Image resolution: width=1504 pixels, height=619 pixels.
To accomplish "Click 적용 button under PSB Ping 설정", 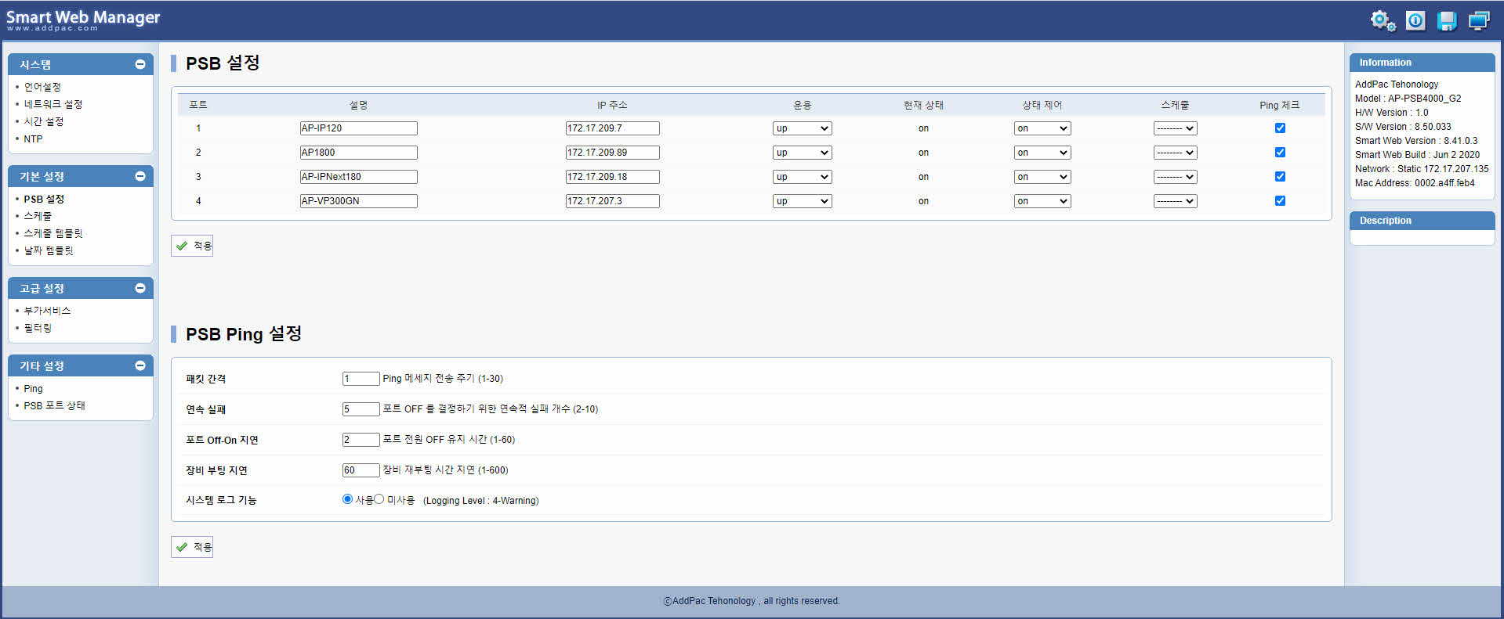I will [193, 547].
